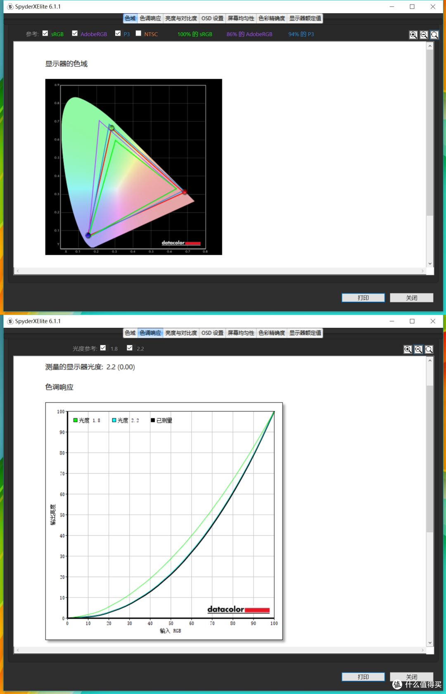Click the '显示器的色域' heading
446x694 pixels.
coord(66,64)
